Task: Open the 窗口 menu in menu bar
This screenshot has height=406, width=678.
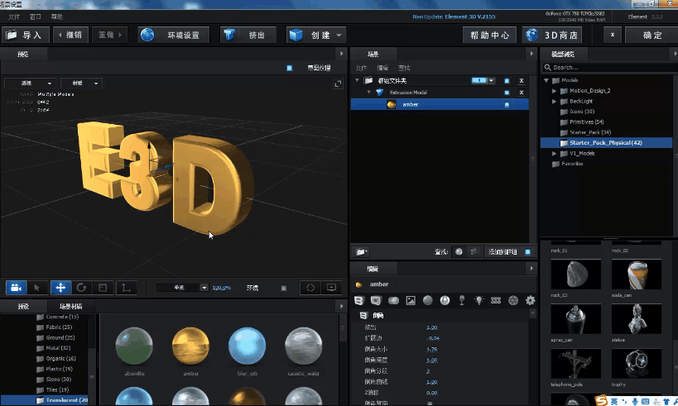Action: (35, 17)
